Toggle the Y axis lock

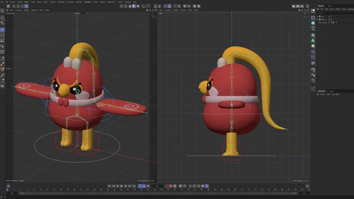[18, 6]
